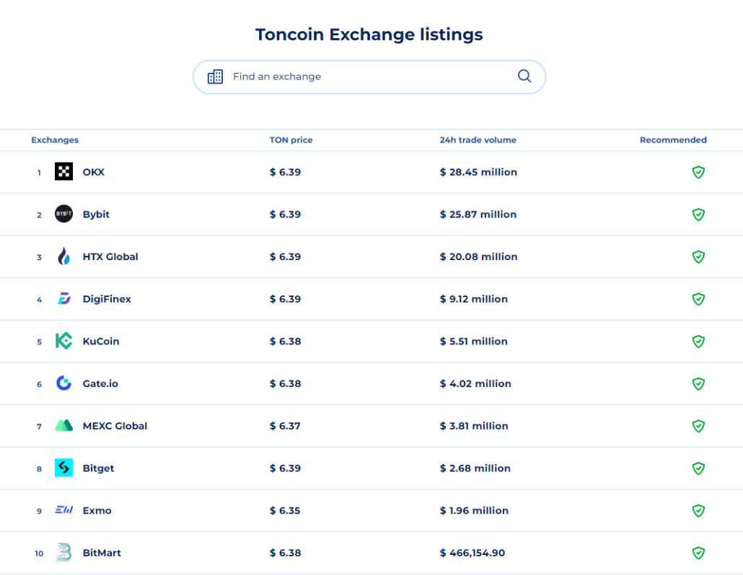Select the 24h trade volume header
Viewport: 743px width, 575px height.
pos(478,140)
